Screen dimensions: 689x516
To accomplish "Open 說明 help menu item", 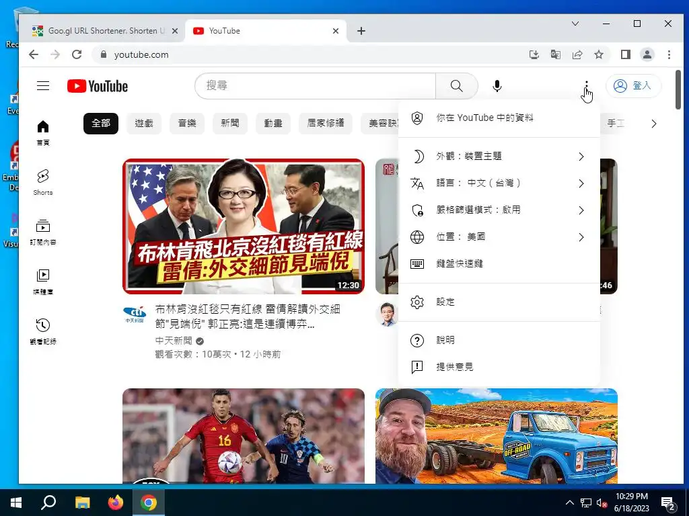I will 499,340.
